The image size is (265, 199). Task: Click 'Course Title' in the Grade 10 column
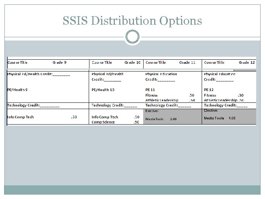click(102, 62)
